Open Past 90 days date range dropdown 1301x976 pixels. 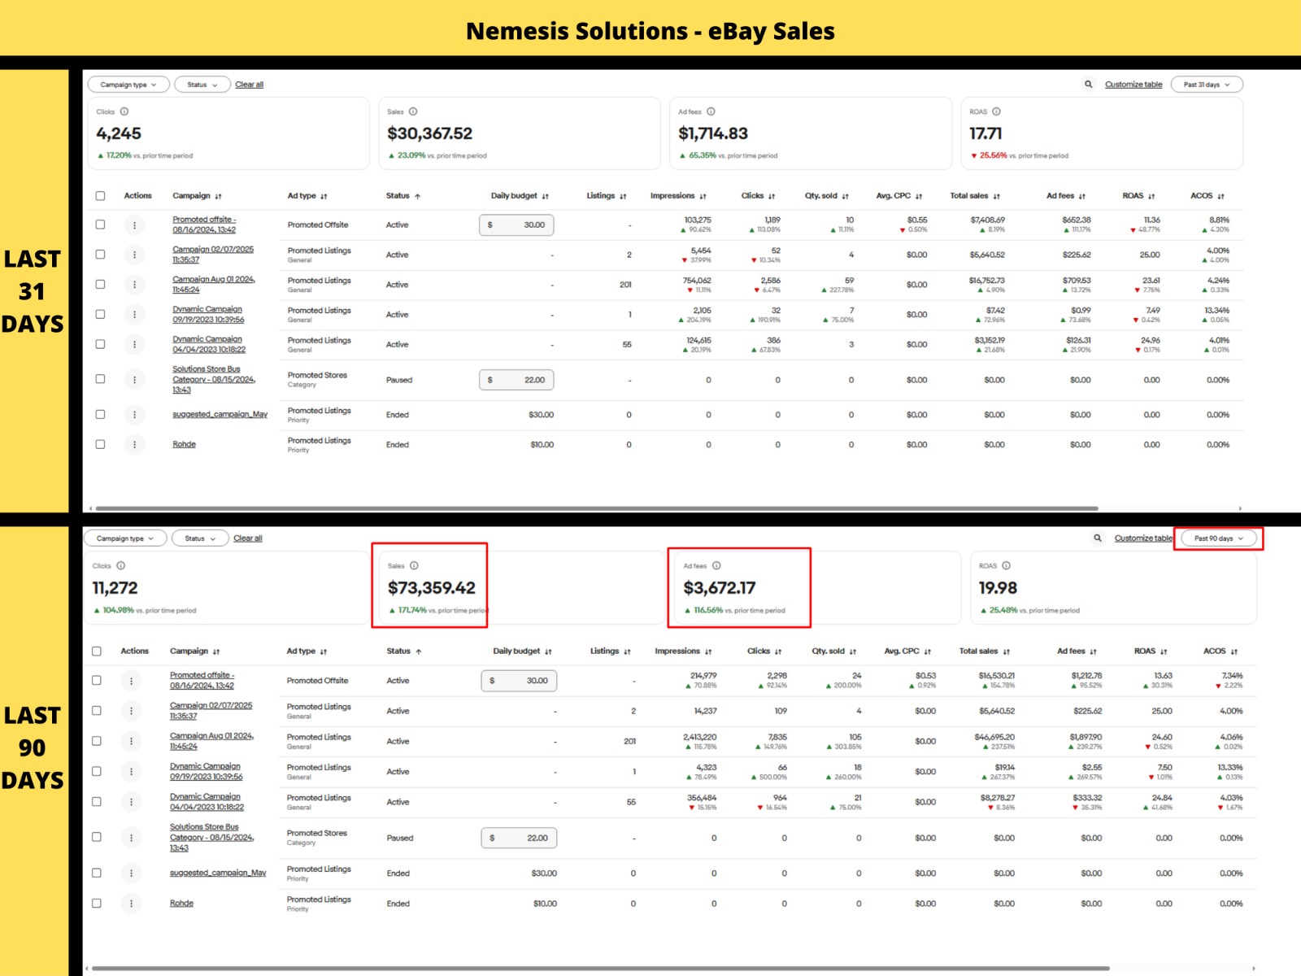[x=1218, y=538]
